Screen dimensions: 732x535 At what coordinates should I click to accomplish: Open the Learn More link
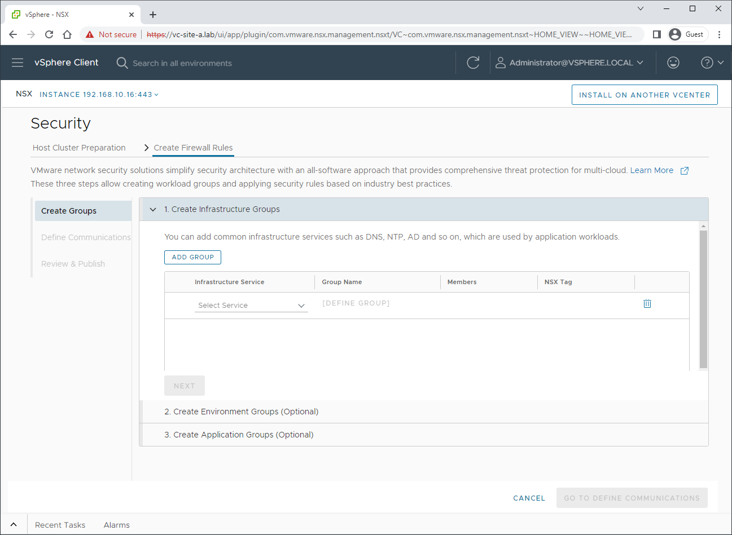coord(651,170)
